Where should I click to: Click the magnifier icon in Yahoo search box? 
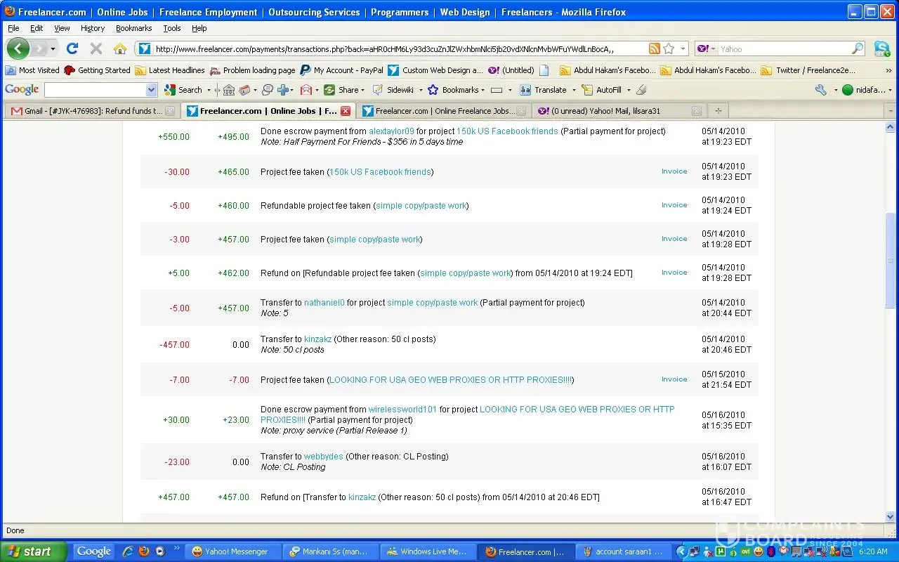pyautogui.click(x=858, y=48)
